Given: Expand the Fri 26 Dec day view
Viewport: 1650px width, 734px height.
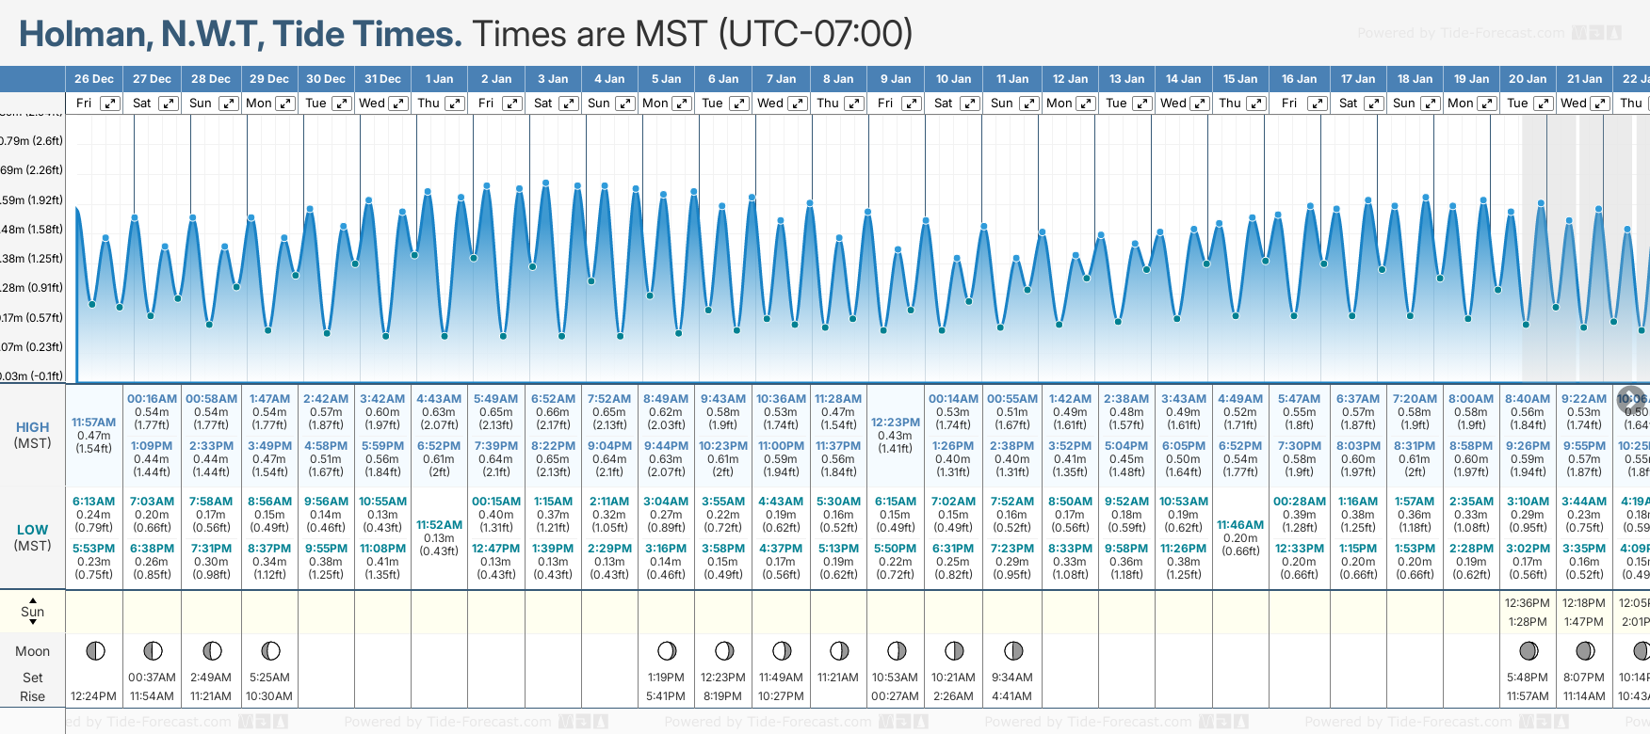Looking at the screenshot, I should point(110,104).
